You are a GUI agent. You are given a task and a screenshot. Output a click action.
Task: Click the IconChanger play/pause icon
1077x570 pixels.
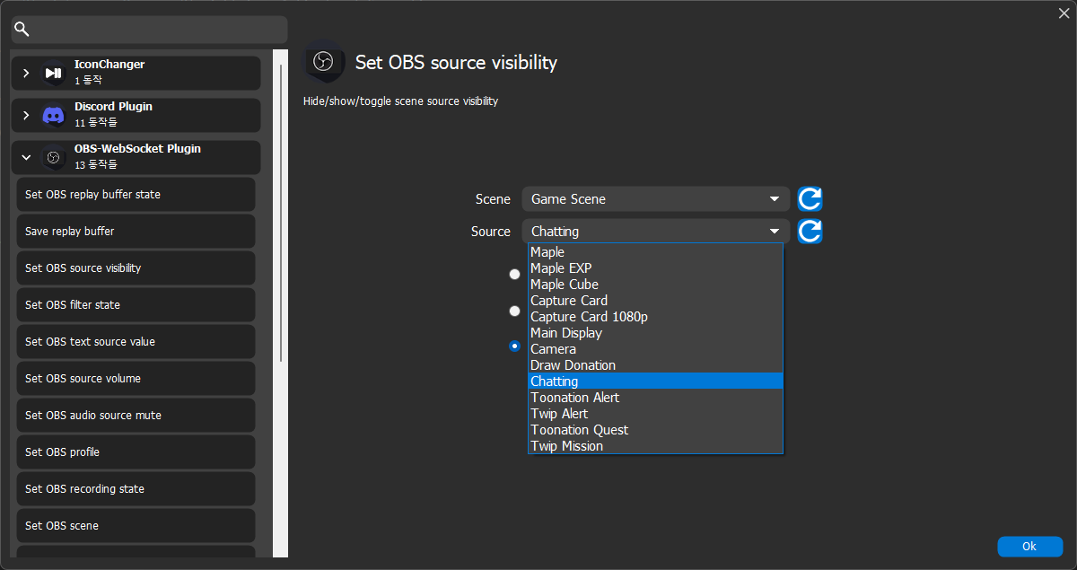[x=53, y=72]
